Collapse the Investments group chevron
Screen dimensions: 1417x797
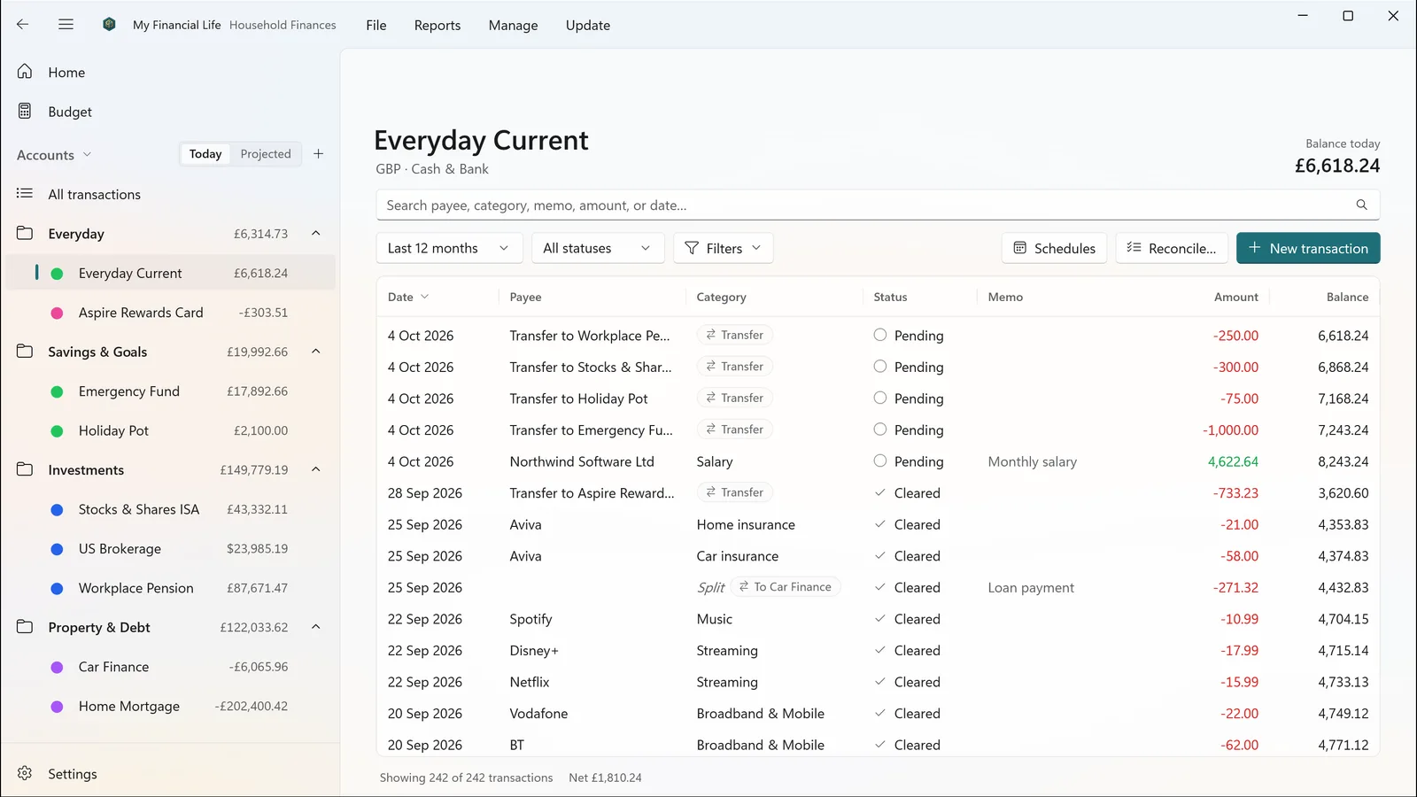316,469
